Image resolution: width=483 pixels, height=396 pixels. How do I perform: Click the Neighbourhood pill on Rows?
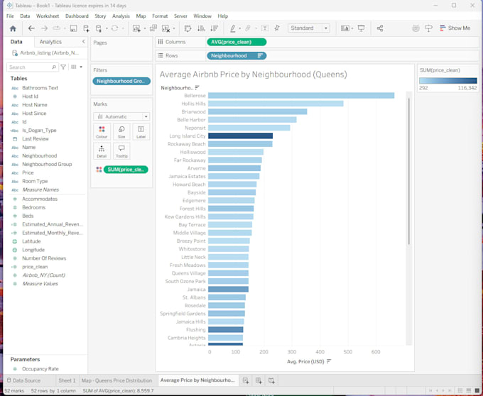click(x=237, y=55)
